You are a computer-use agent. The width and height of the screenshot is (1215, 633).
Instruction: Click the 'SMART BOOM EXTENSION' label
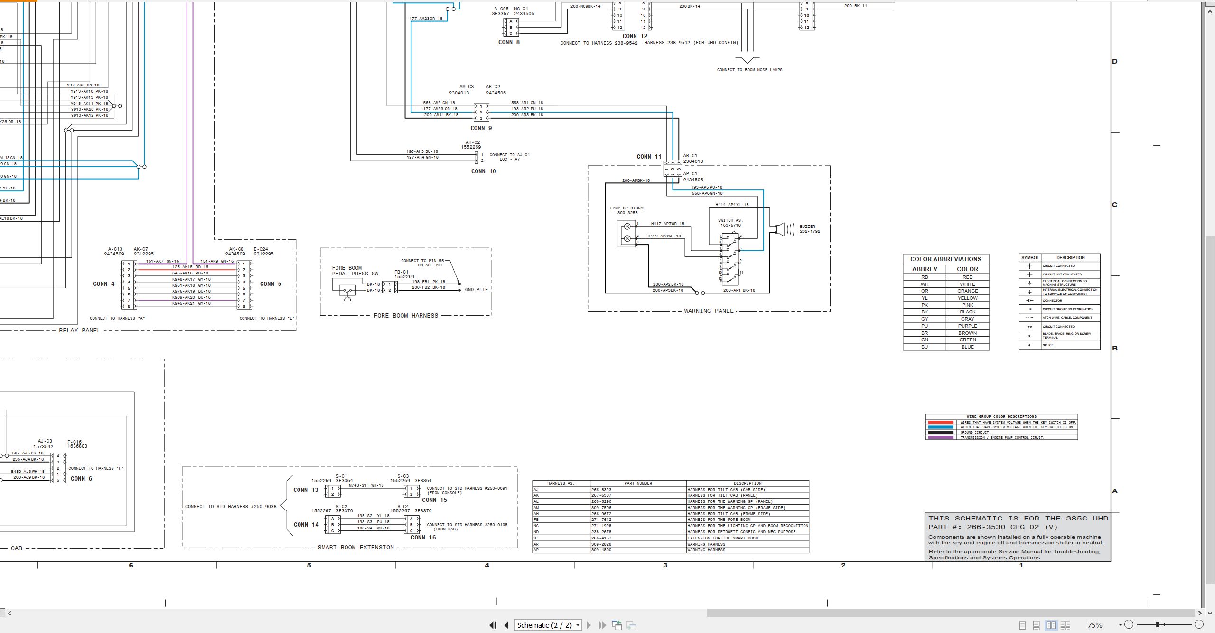[x=356, y=548]
